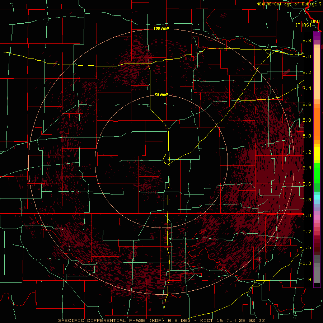
Task: Click the 5.0 scale value
Action: (307, 136)
